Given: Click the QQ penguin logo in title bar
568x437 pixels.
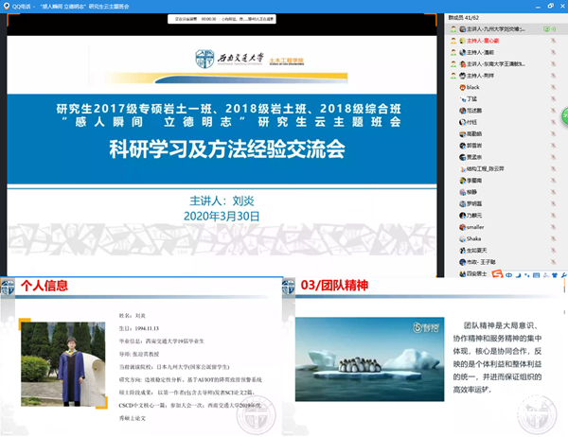Looking at the screenshot, I should [x=8, y=6].
